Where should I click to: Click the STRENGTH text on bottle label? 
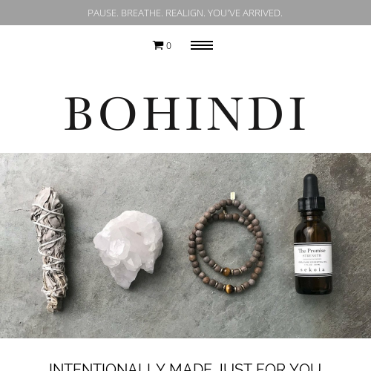coord(312,255)
